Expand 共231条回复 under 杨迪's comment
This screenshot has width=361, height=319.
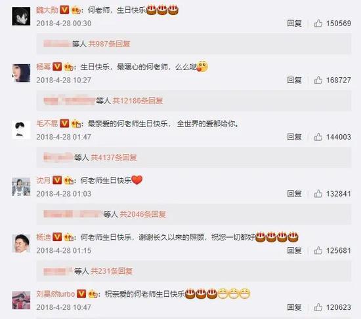click(112, 271)
